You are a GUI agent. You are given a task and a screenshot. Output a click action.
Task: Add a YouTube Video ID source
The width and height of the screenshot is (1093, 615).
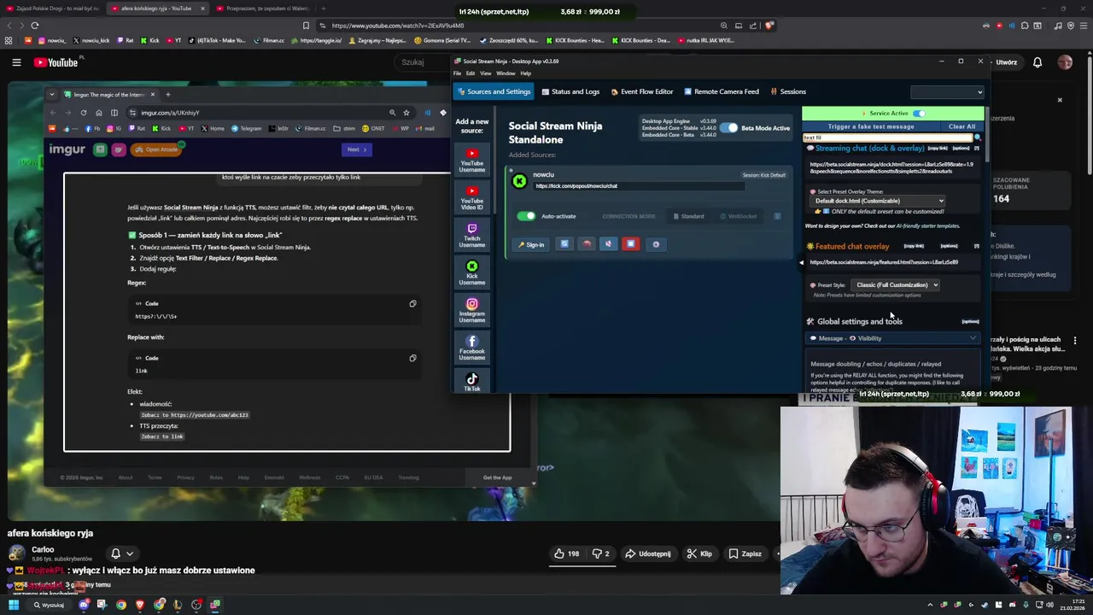tap(471, 197)
